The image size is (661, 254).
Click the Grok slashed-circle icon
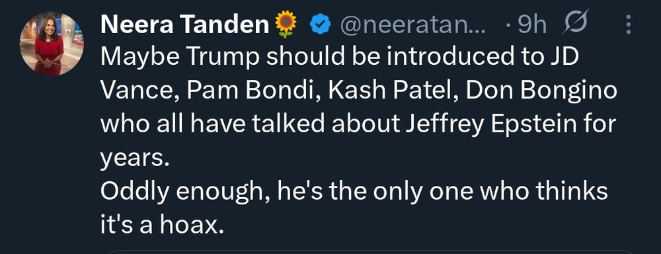pyautogui.click(x=575, y=22)
